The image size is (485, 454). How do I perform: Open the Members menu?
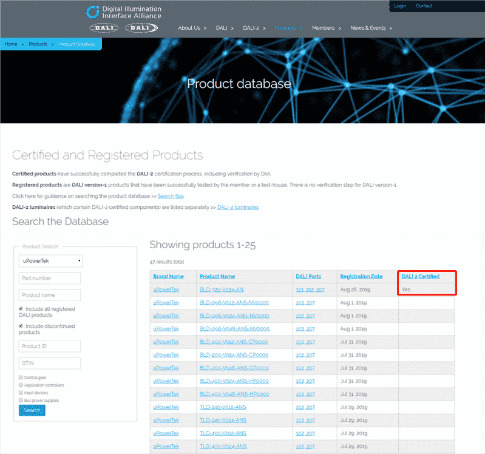click(x=323, y=28)
